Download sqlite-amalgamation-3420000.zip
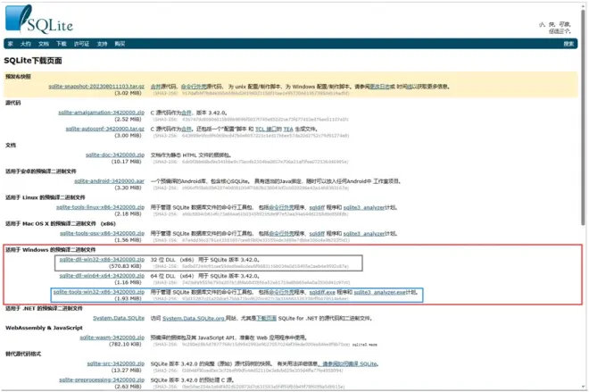The image size is (589, 392). pos(101,113)
